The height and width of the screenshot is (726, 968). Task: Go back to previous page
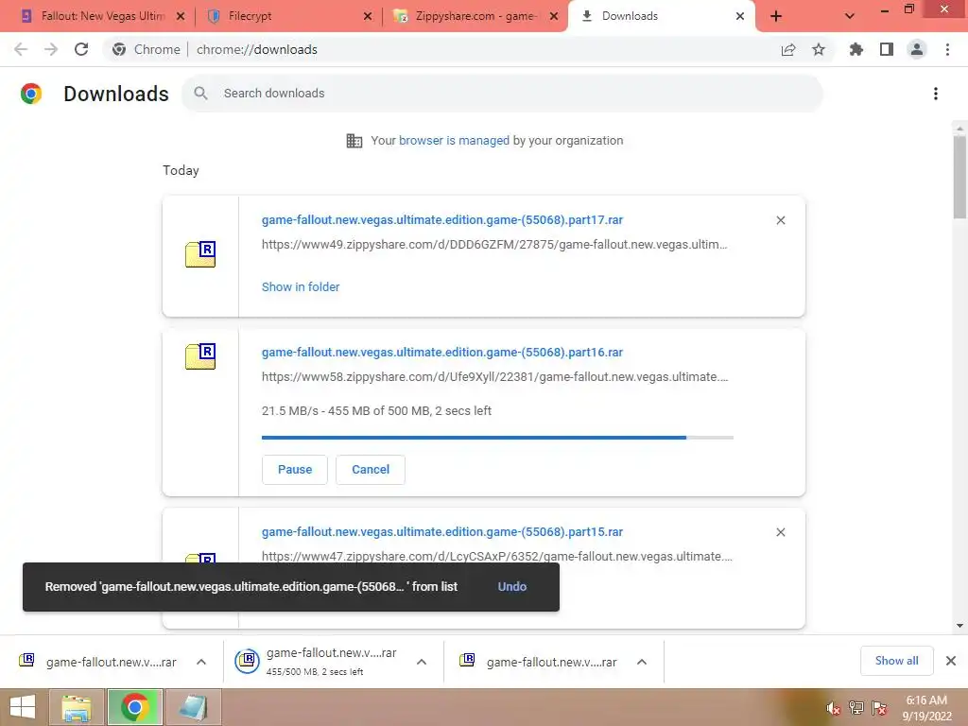tap(21, 49)
